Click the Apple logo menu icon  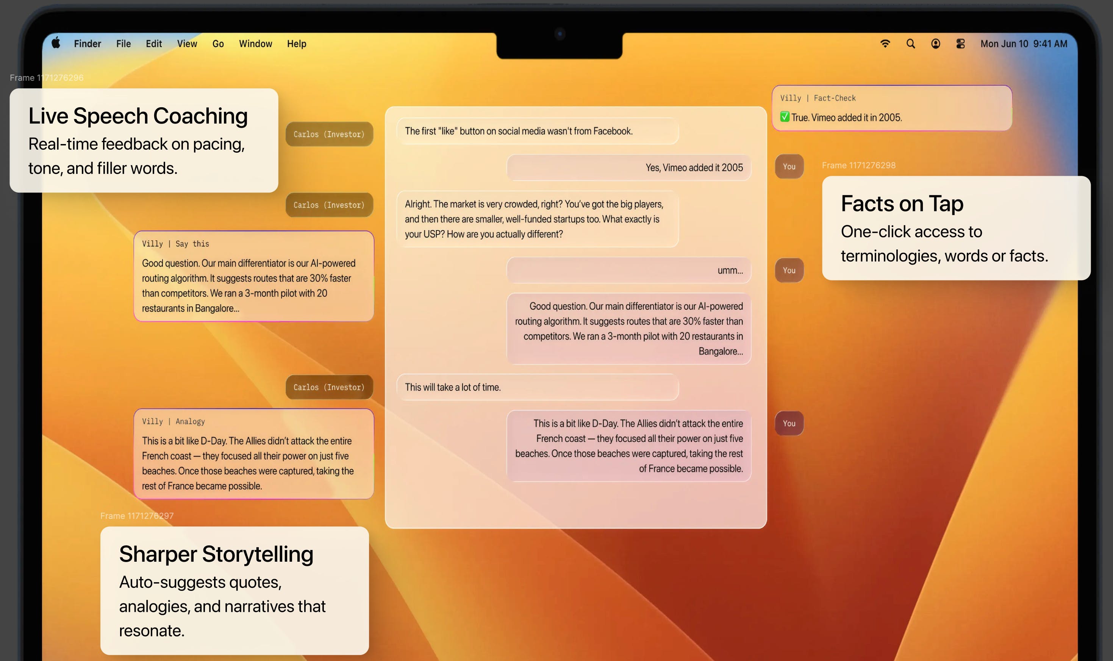pos(56,43)
